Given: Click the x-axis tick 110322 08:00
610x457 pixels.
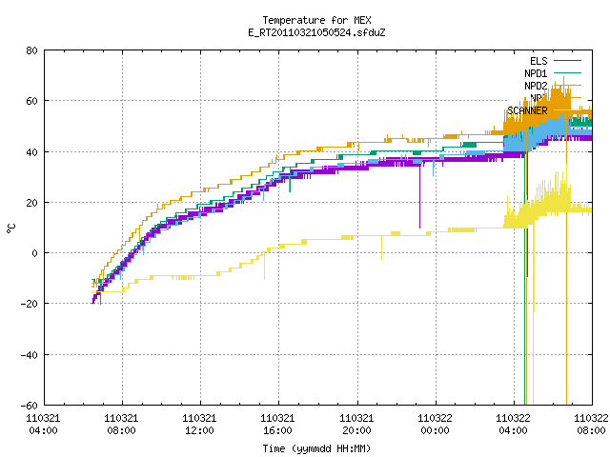Looking at the screenshot, I should click(591, 424).
